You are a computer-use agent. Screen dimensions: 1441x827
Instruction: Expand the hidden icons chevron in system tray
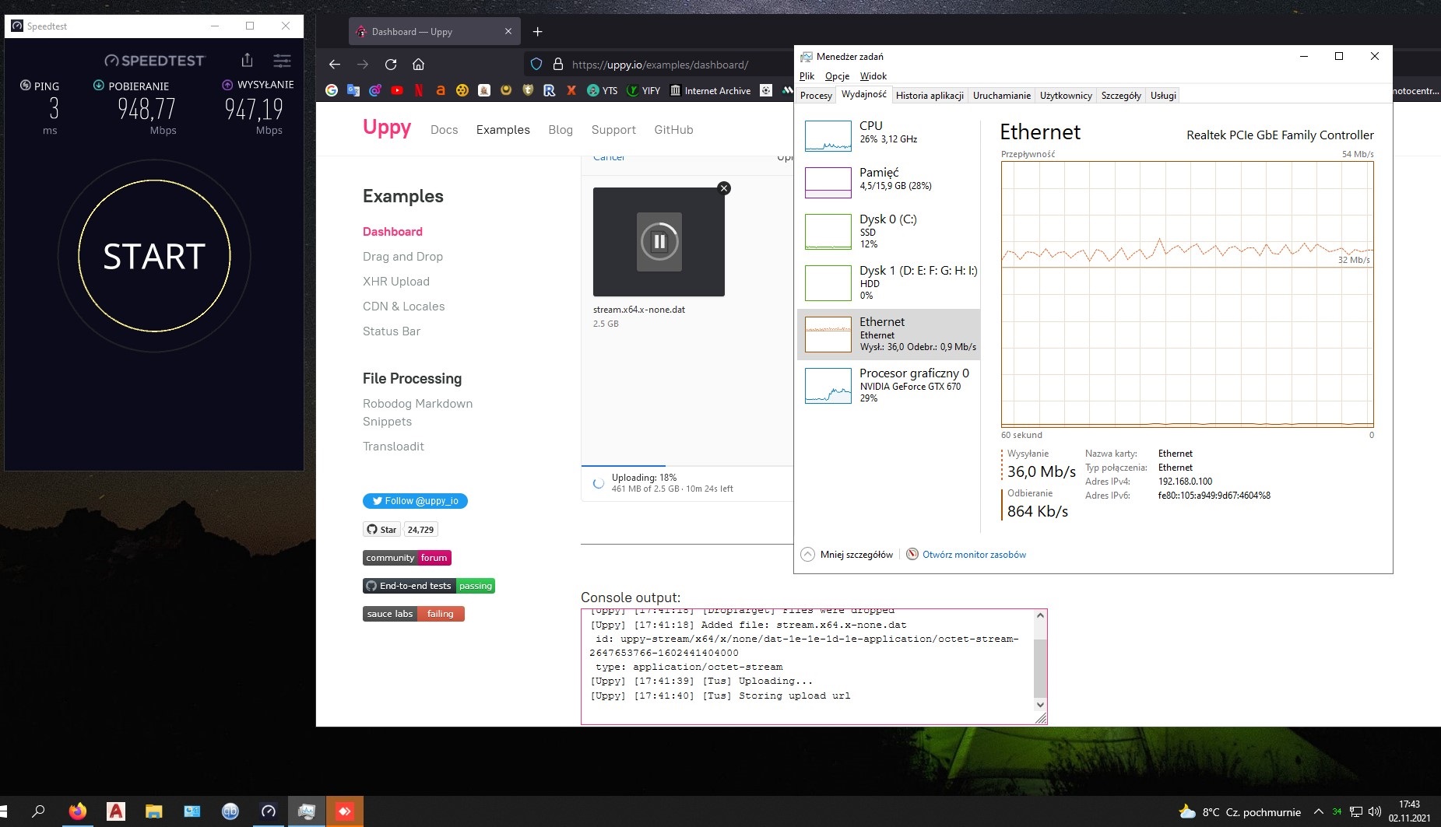coord(1320,811)
